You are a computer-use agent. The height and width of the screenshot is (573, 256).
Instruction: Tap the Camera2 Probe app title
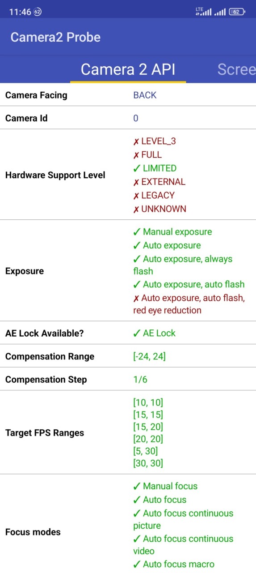(55, 37)
